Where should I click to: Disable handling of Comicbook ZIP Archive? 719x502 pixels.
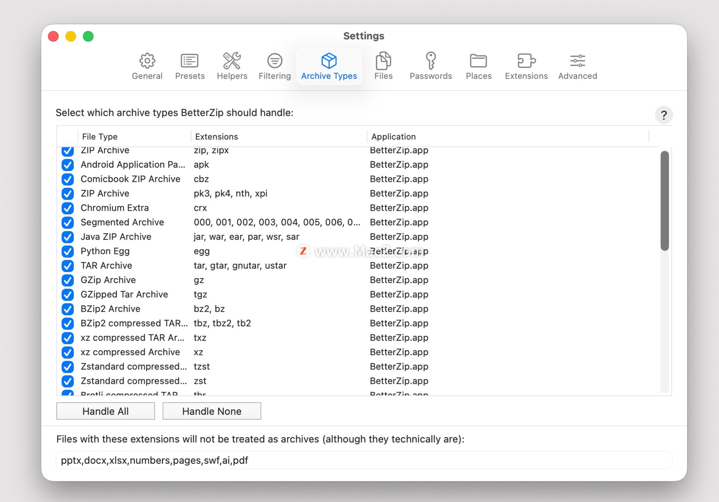(x=68, y=179)
